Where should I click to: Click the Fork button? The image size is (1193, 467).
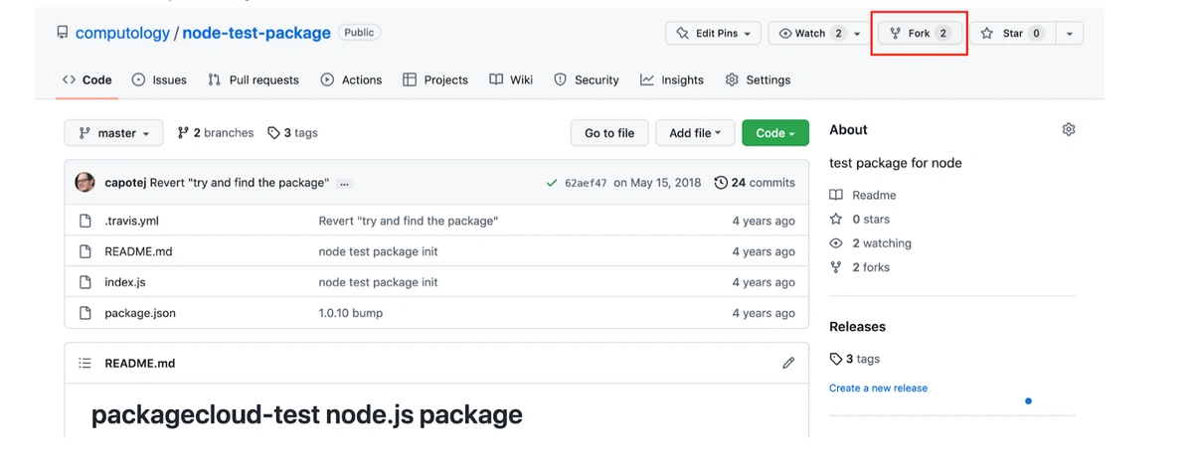pos(920,33)
